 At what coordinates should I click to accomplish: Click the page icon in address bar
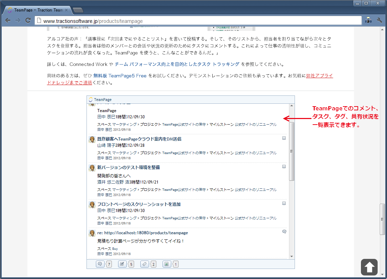[x=39, y=21]
